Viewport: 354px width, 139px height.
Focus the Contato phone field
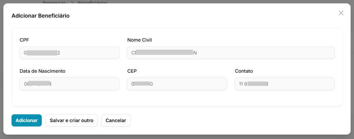pos(284,84)
